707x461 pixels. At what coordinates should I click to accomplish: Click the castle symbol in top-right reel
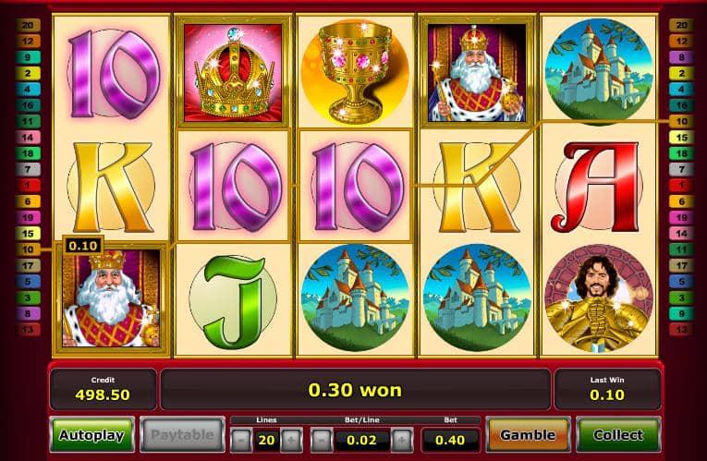(598, 71)
